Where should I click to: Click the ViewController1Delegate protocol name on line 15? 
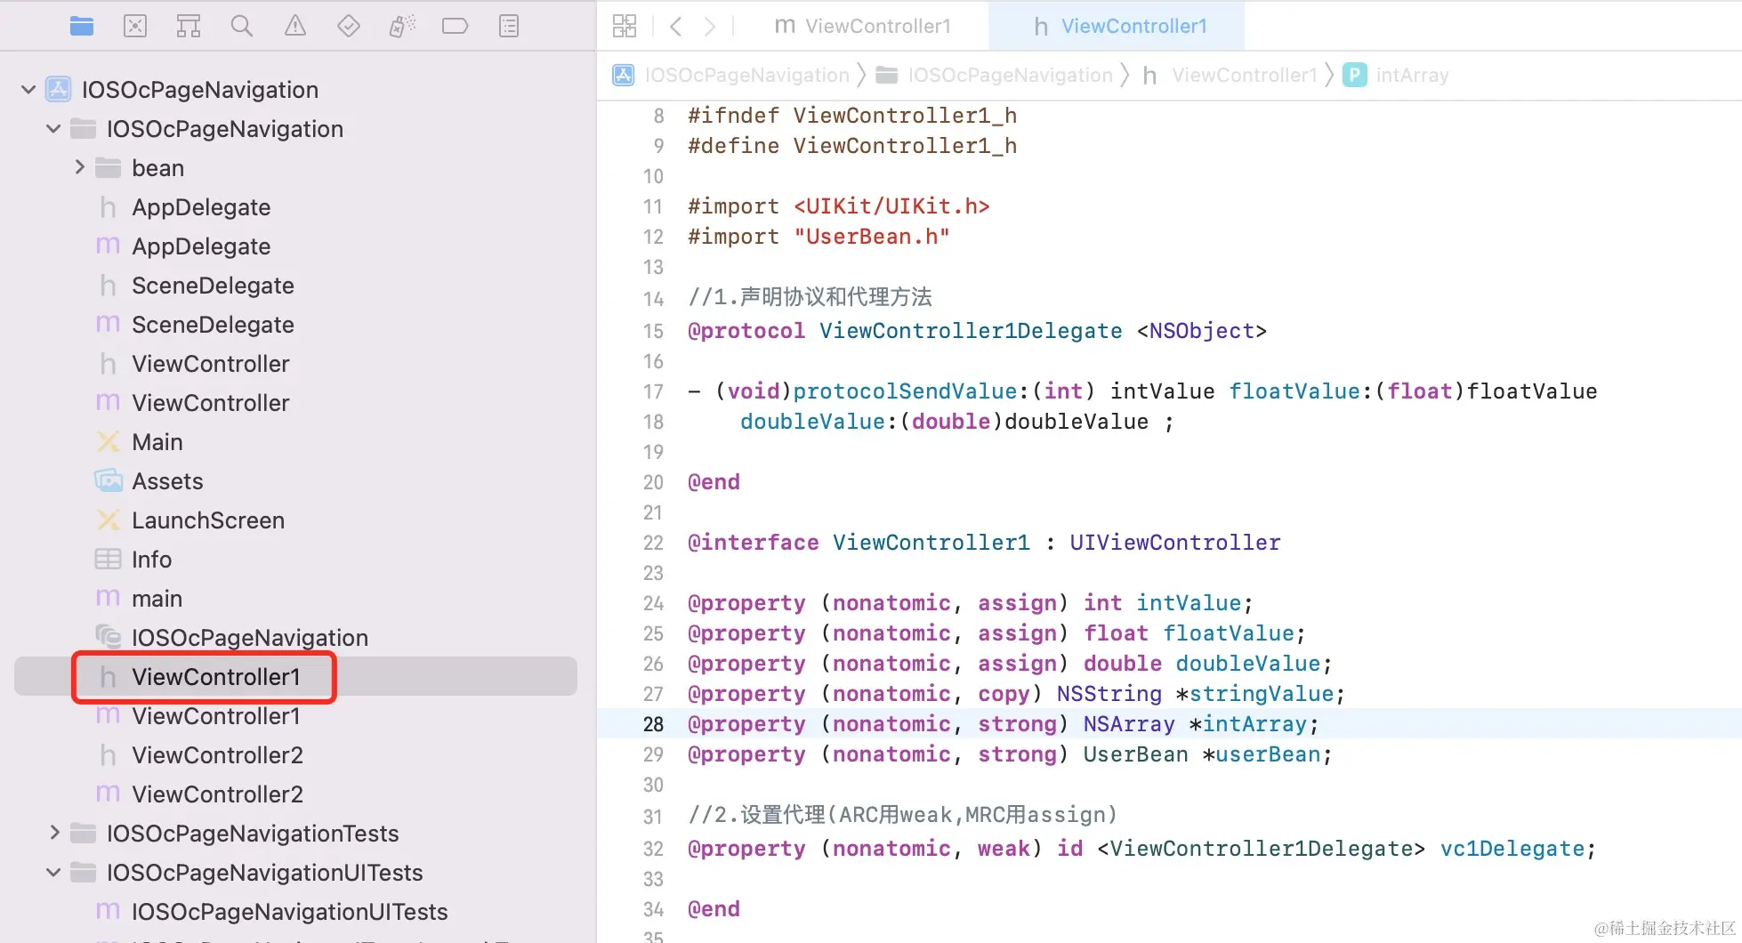pyautogui.click(x=971, y=331)
